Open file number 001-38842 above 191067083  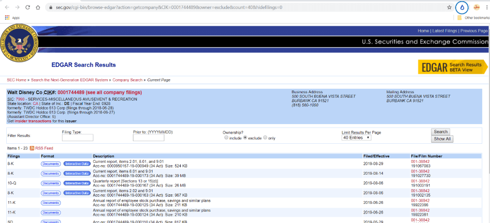420,162
